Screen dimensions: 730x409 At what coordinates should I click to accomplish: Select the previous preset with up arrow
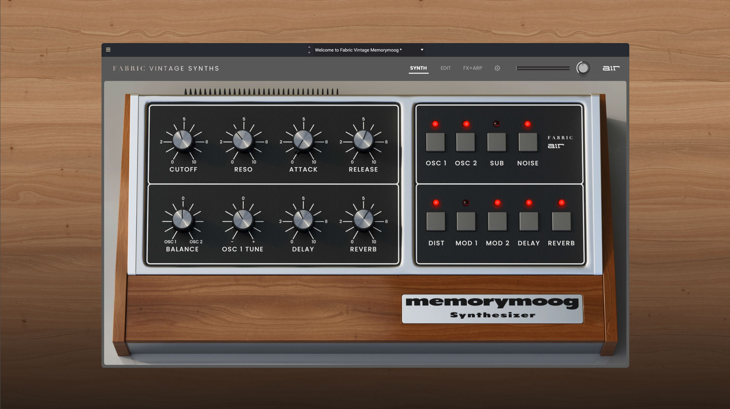click(309, 47)
